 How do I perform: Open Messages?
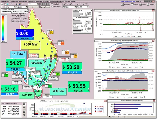(x=126, y=4)
